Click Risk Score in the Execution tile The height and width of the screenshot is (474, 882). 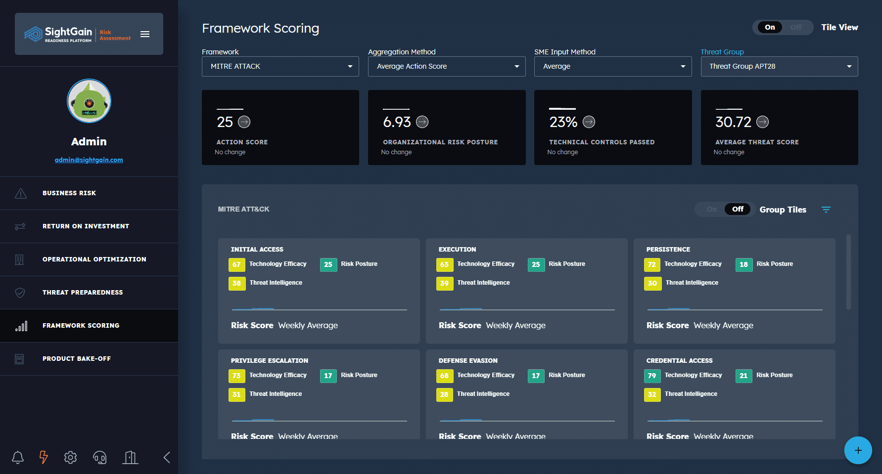pyautogui.click(x=460, y=325)
